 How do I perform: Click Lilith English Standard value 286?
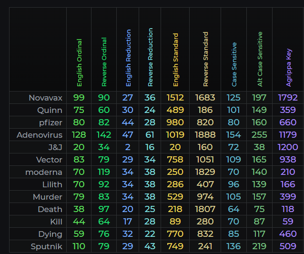175,184
